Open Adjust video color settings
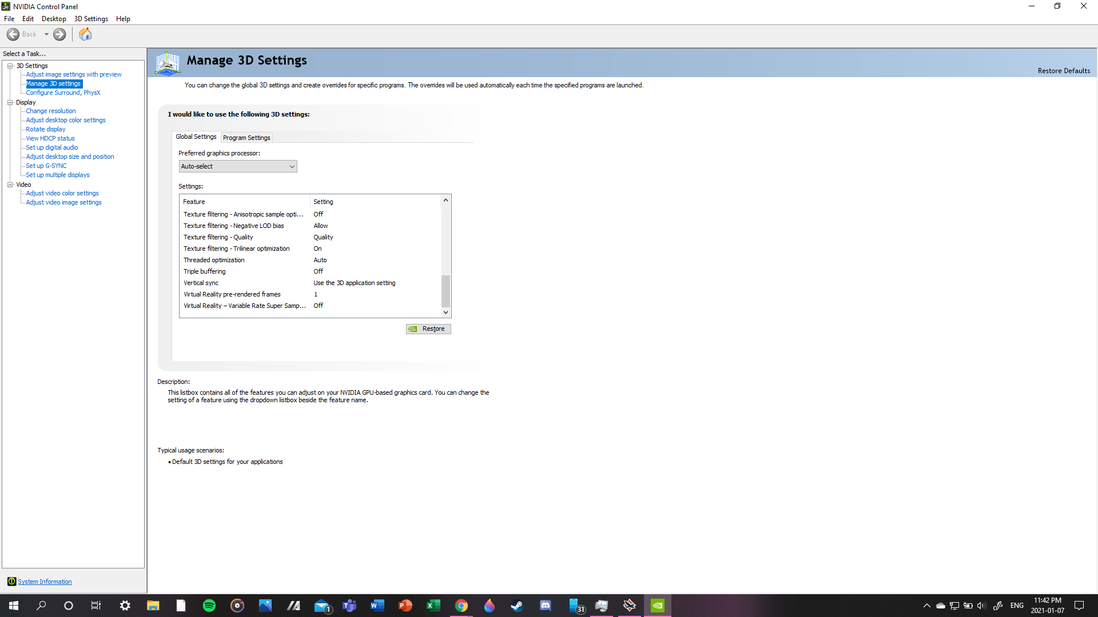The image size is (1098, 617). 62,193
